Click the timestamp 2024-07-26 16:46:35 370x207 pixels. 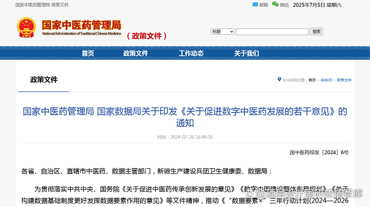click(x=191, y=137)
